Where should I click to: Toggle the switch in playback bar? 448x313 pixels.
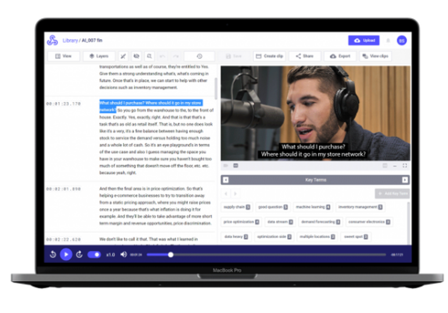click(94, 254)
